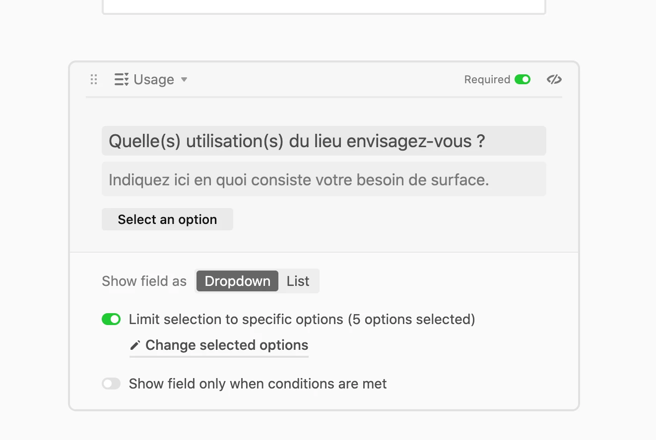Disable the limit selection toggle
Screen dimensions: 656x440
pos(111,320)
